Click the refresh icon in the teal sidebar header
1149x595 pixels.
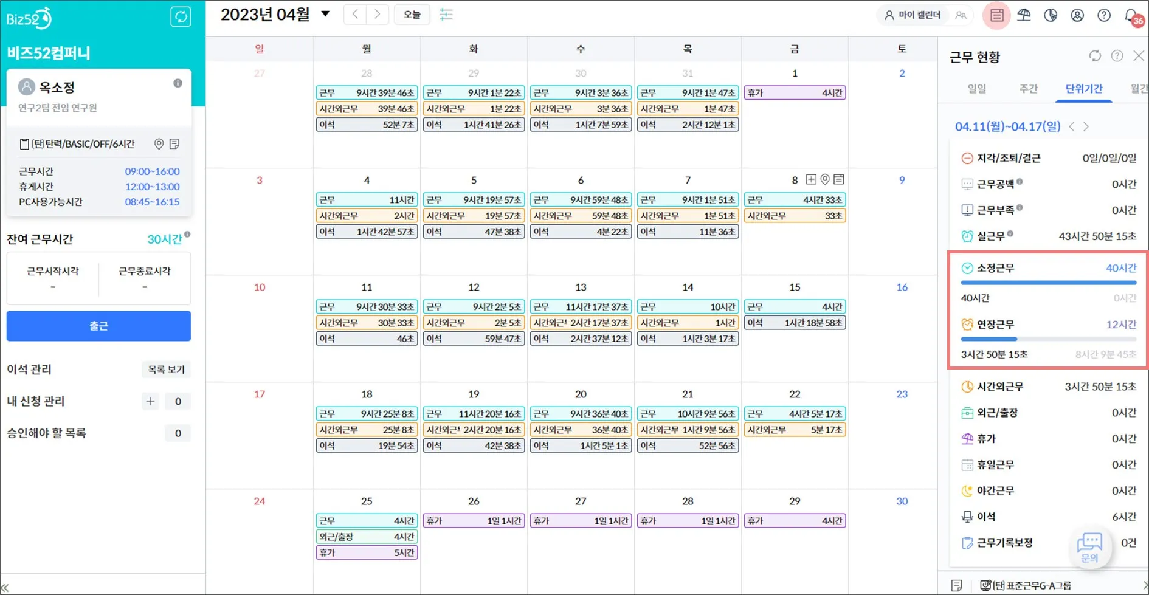(181, 16)
